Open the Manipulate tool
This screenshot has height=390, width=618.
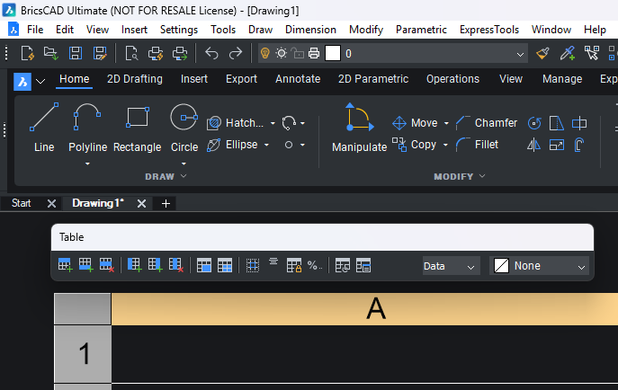pyautogui.click(x=359, y=128)
